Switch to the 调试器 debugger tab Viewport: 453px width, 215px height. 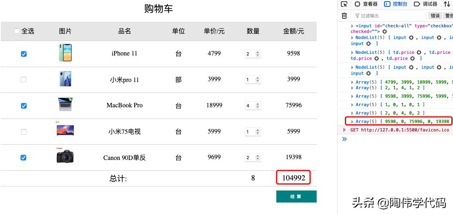426,4
